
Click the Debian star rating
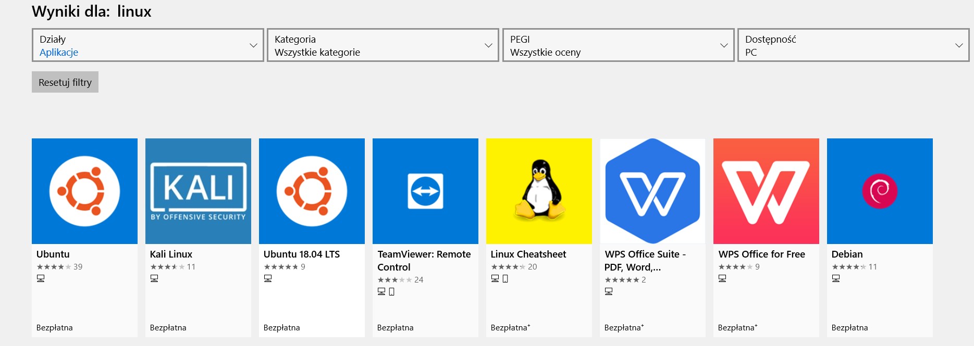tap(849, 267)
